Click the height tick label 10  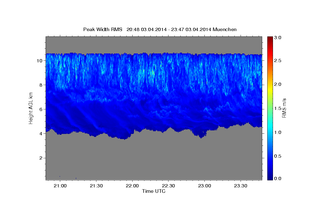click(x=40, y=61)
